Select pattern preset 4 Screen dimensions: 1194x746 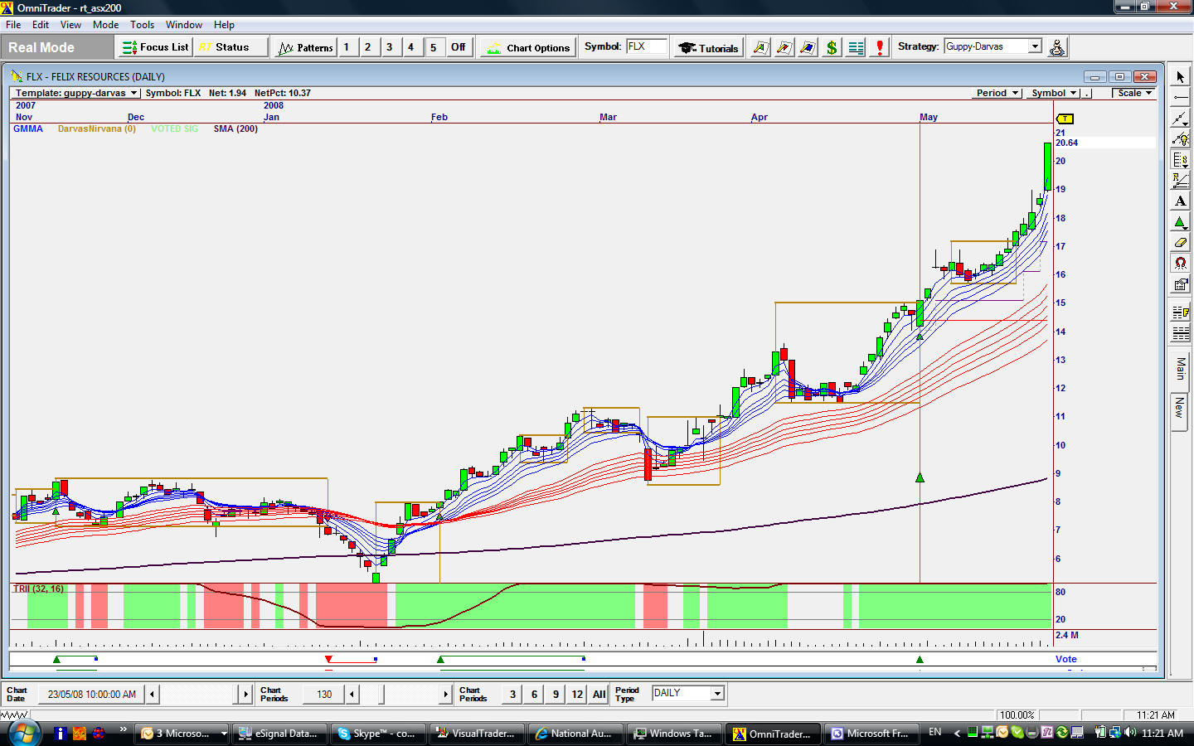pos(411,47)
